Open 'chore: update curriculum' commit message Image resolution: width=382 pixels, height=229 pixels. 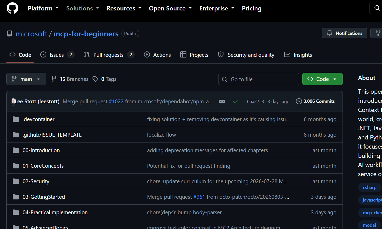[x=217, y=181]
